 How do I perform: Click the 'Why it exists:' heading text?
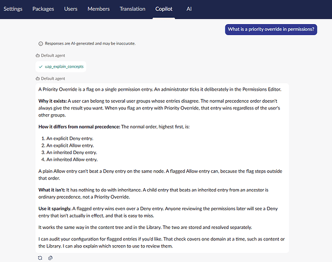click(x=52, y=101)
